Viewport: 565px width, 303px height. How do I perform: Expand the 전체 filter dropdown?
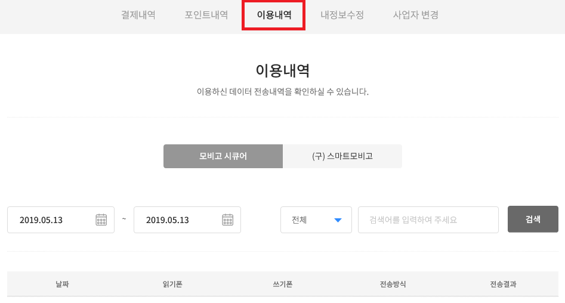[x=316, y=219]
